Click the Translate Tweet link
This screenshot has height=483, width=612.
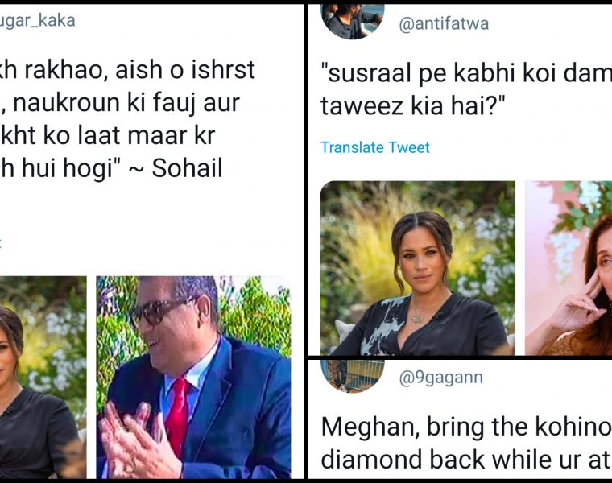tap(374, 147)
